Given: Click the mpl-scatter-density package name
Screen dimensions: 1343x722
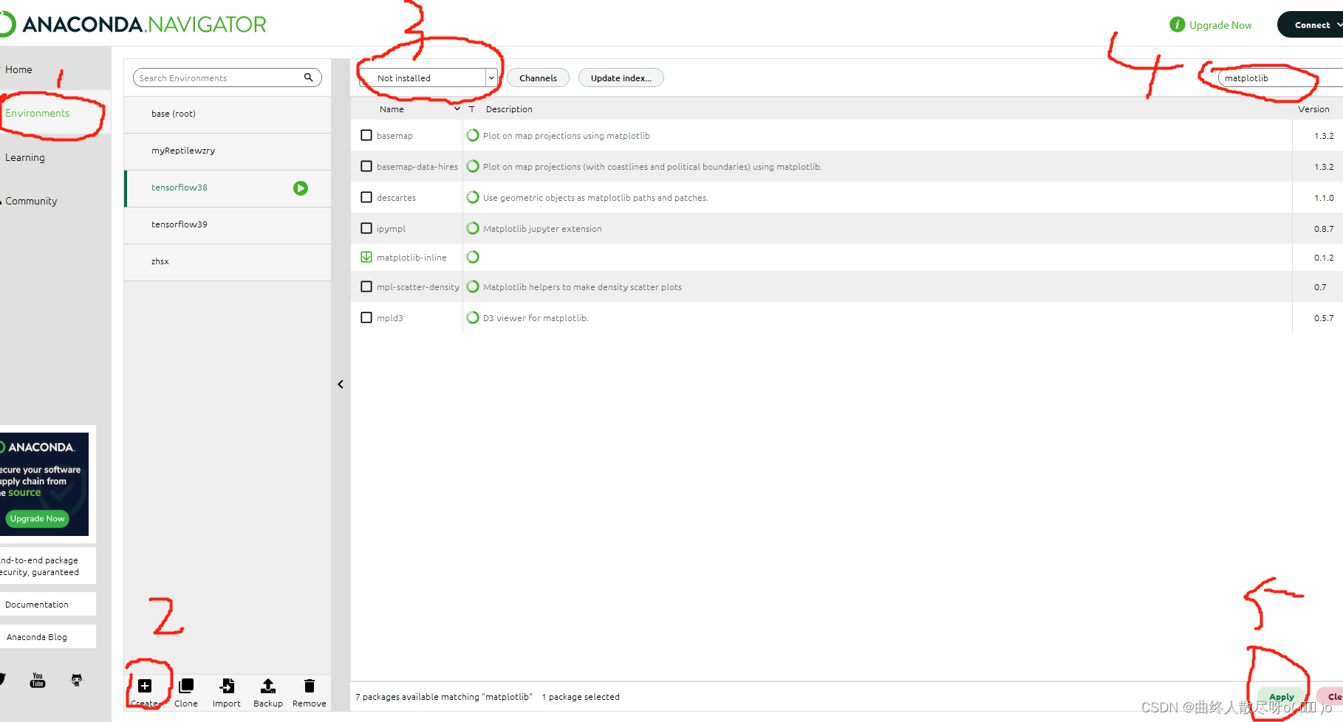Looking at the screenshot, I should click(418, 287).
